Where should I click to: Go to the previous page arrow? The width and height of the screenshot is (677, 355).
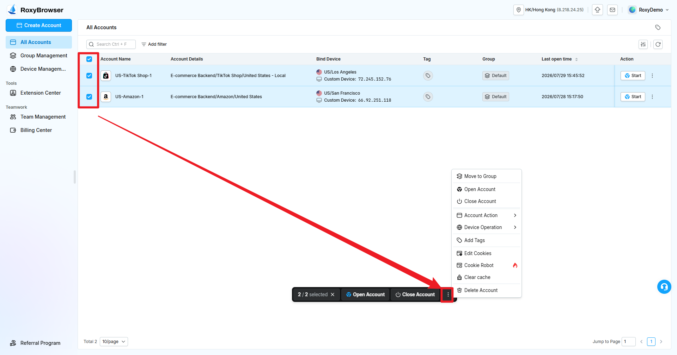click(641, 342)
